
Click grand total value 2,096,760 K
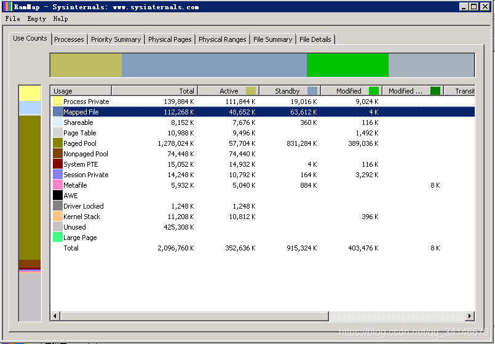pyautogui.click(x=176, y=248)
